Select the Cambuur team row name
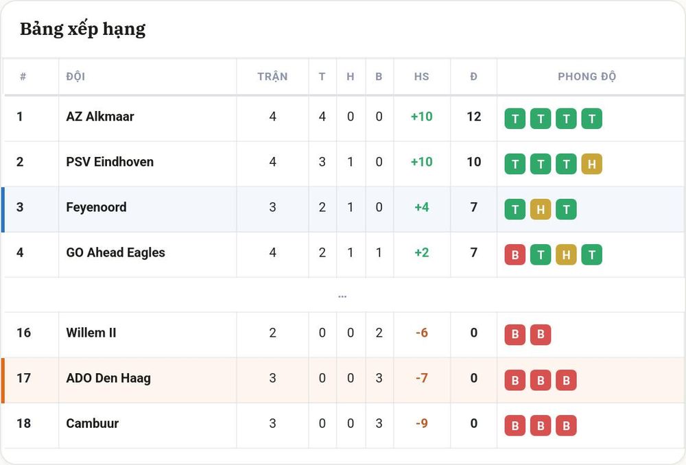 pos(93,423)
